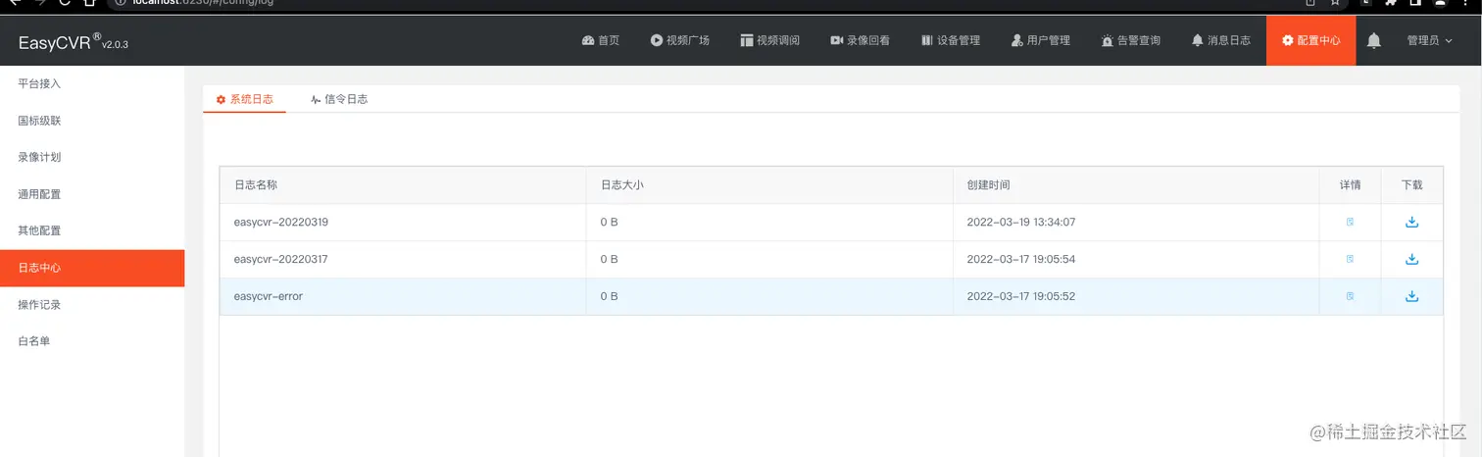Open the 录像回看 page
This screenshot has width=1482, height=457.
click(x=860, y=40)
